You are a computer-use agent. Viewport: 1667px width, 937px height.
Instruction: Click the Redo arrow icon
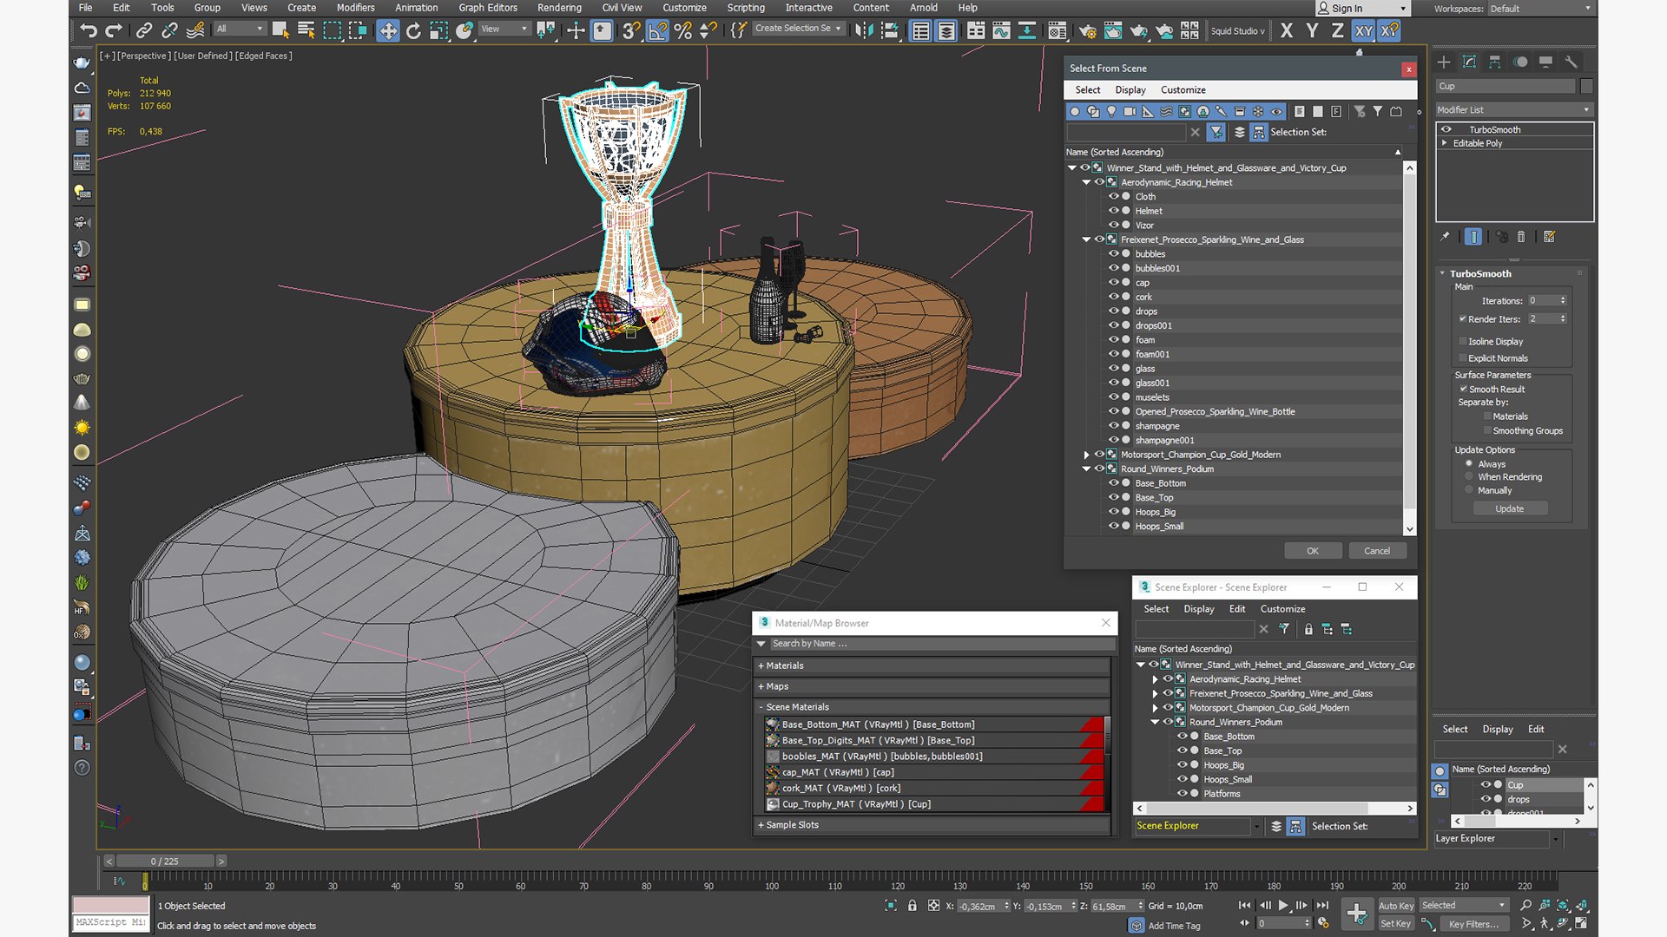(x=114, y=30)
